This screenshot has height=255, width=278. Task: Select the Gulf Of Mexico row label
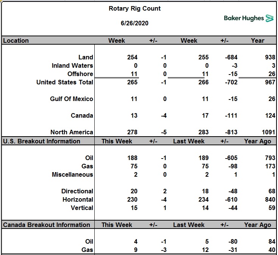(71, 99)
